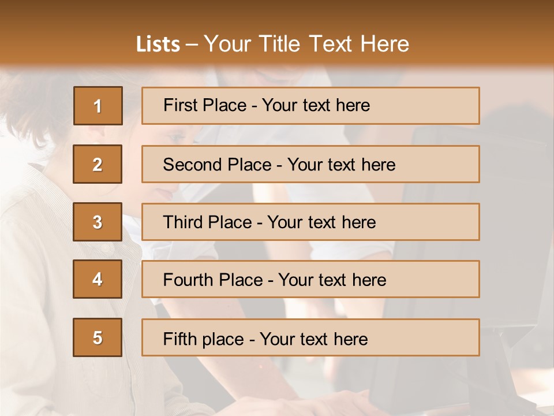Select "Your Title Text Here" title text
The height and width of the screenshot is (416, 554).
coord(306,44)
